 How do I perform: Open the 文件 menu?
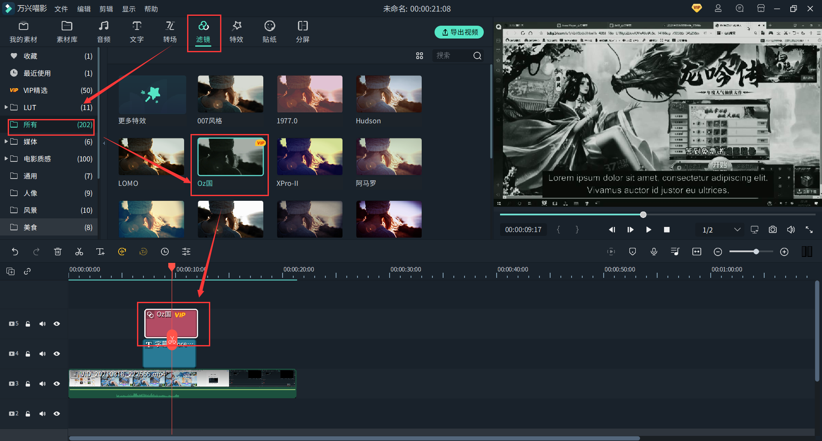click(61, 9)
